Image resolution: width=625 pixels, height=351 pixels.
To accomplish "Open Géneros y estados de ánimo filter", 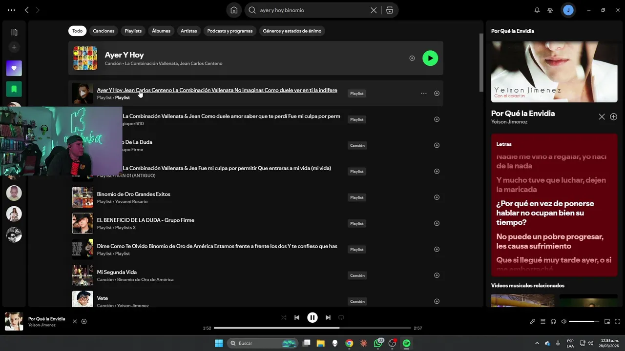I will [x=292, y=31].
